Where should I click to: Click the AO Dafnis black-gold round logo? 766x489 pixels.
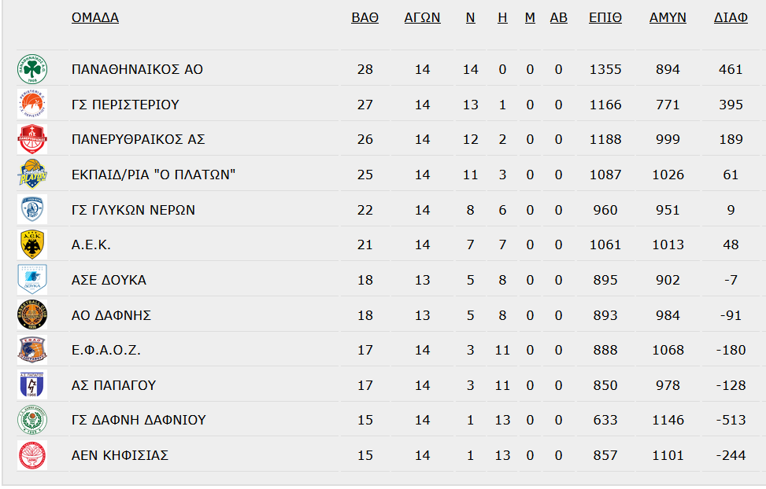point(32,314)
